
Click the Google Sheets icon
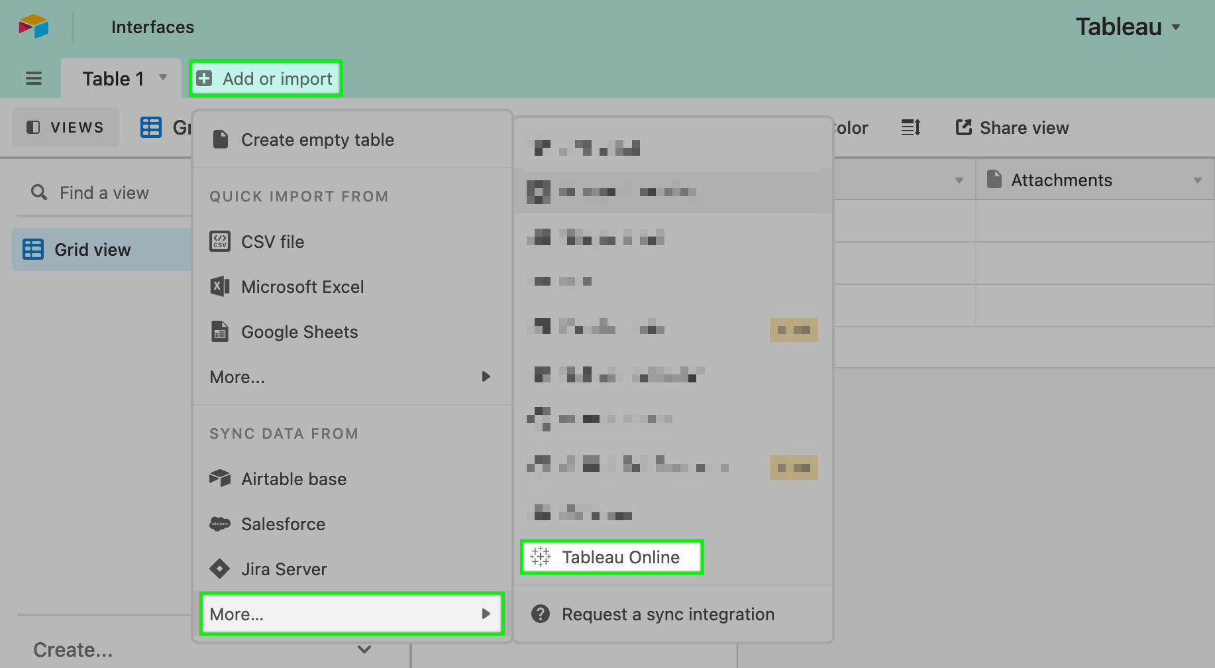220,331
